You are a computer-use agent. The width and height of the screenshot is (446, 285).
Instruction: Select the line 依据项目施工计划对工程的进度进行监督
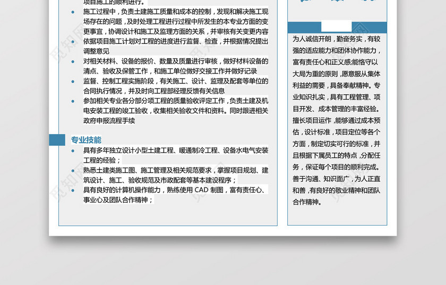coord(176,41)
